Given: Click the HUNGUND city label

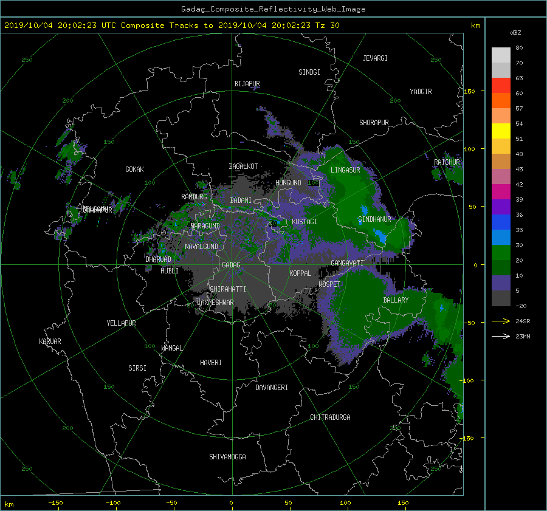Looking at the screenshot, I should [288, 183].
